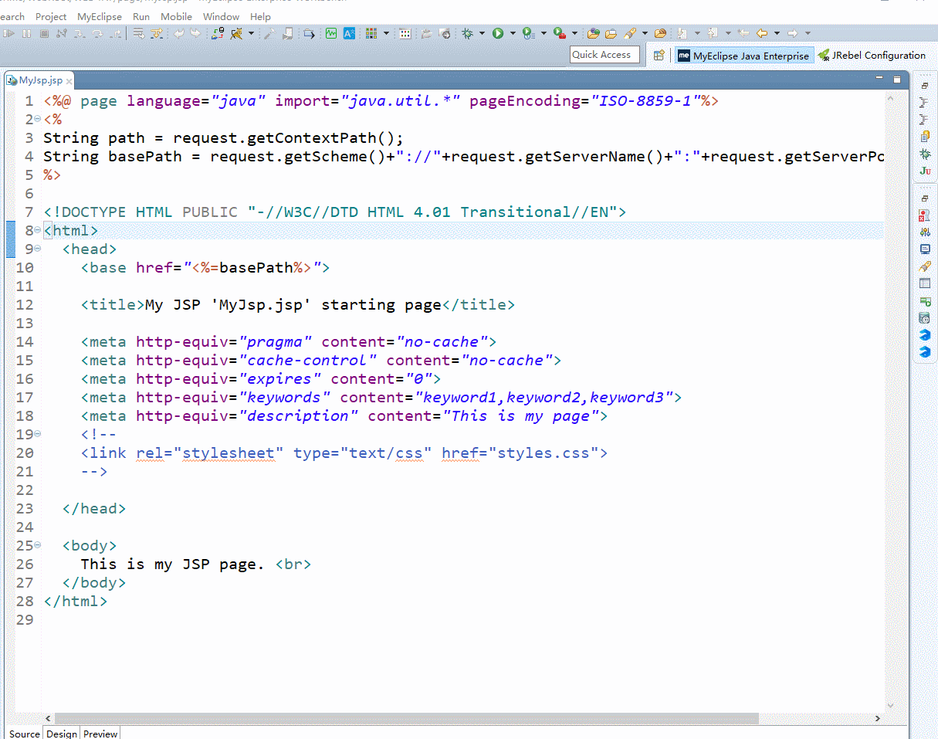The height and width of the screenshot is (739, 938).
Task: Click the Step Into icon
Action: point(80,33)
